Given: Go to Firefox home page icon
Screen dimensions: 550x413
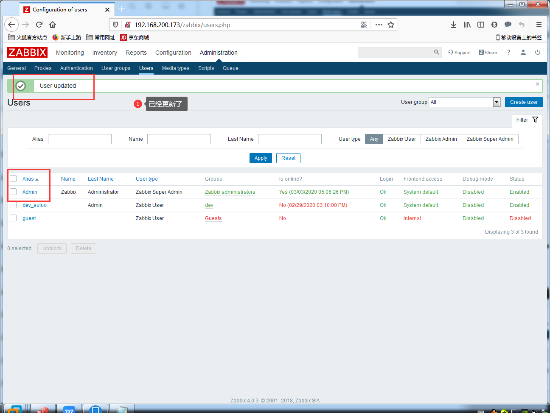Looking at the screenshot, I should click(x=53, y=25).
